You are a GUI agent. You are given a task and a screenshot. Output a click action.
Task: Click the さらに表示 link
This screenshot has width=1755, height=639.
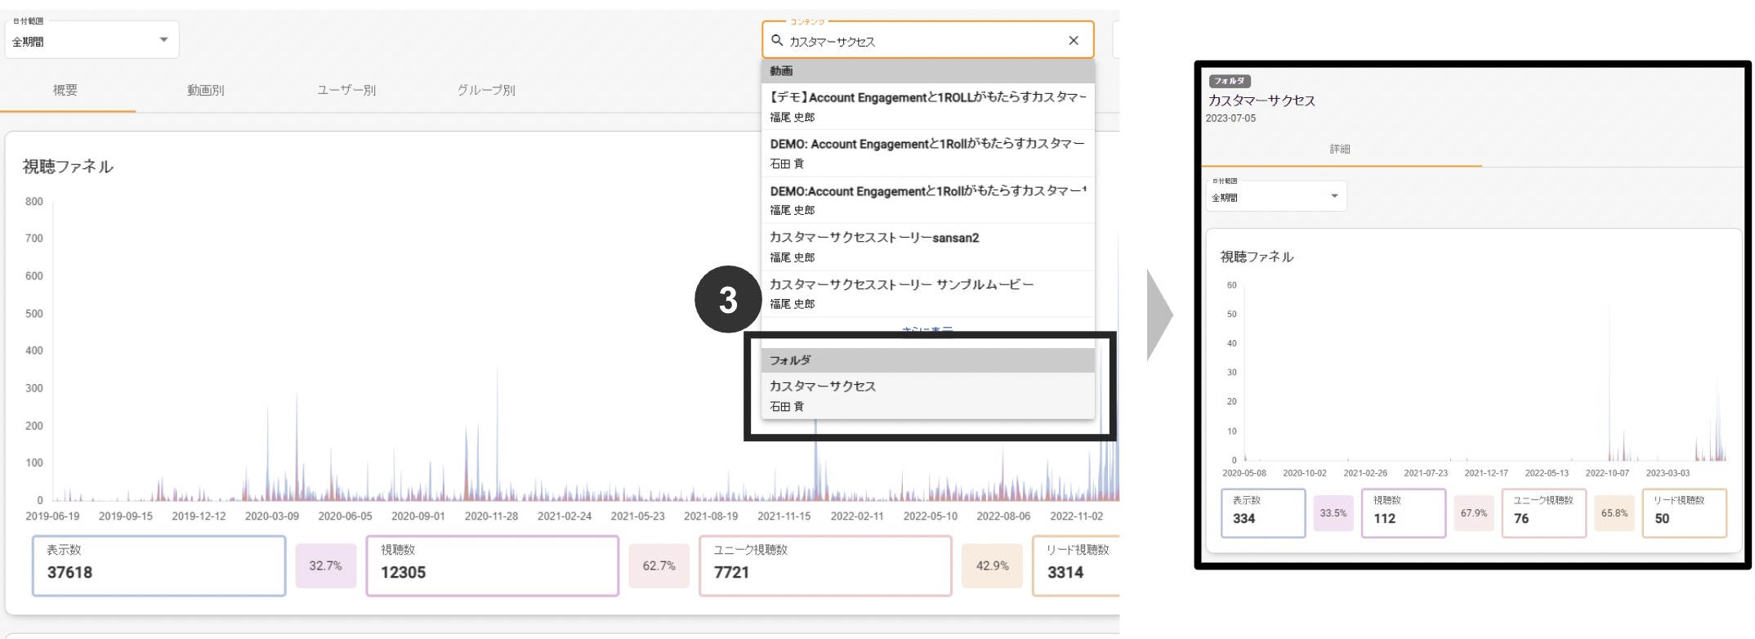coord(927,331)
